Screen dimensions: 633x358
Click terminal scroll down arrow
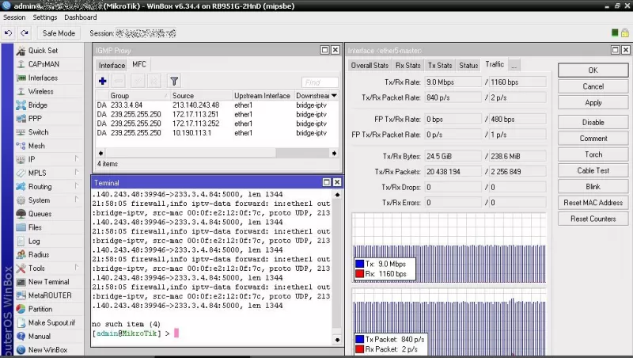tap(337, 340)
